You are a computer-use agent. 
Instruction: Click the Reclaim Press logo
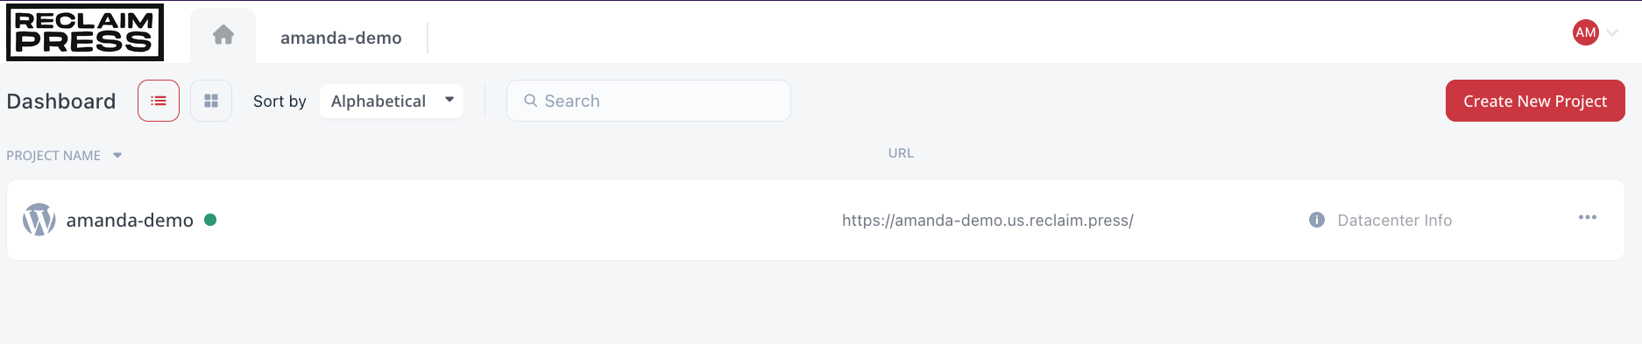pyautogui.click(x=85, y=32)
